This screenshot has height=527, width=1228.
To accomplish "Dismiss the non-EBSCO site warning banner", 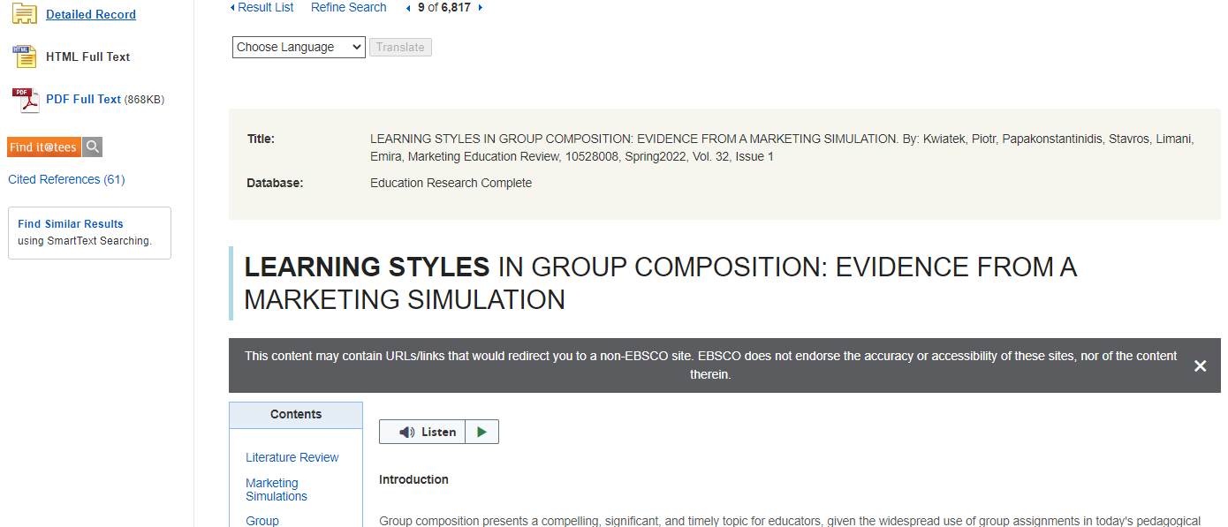I will click(x=1200, y=365).
